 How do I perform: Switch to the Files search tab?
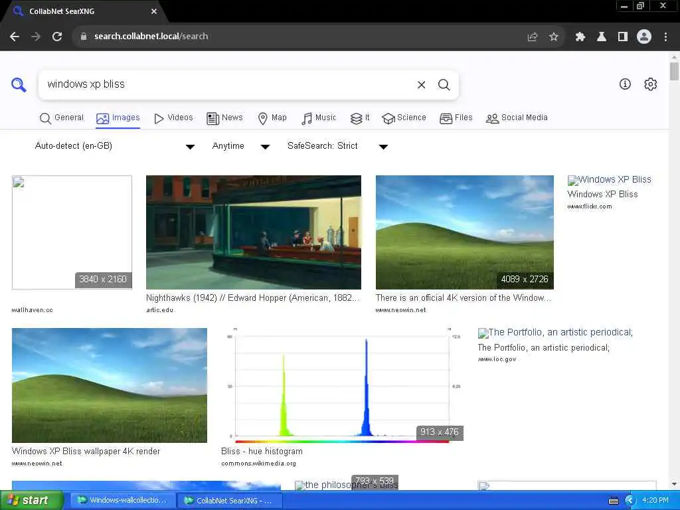pos(456,118)
